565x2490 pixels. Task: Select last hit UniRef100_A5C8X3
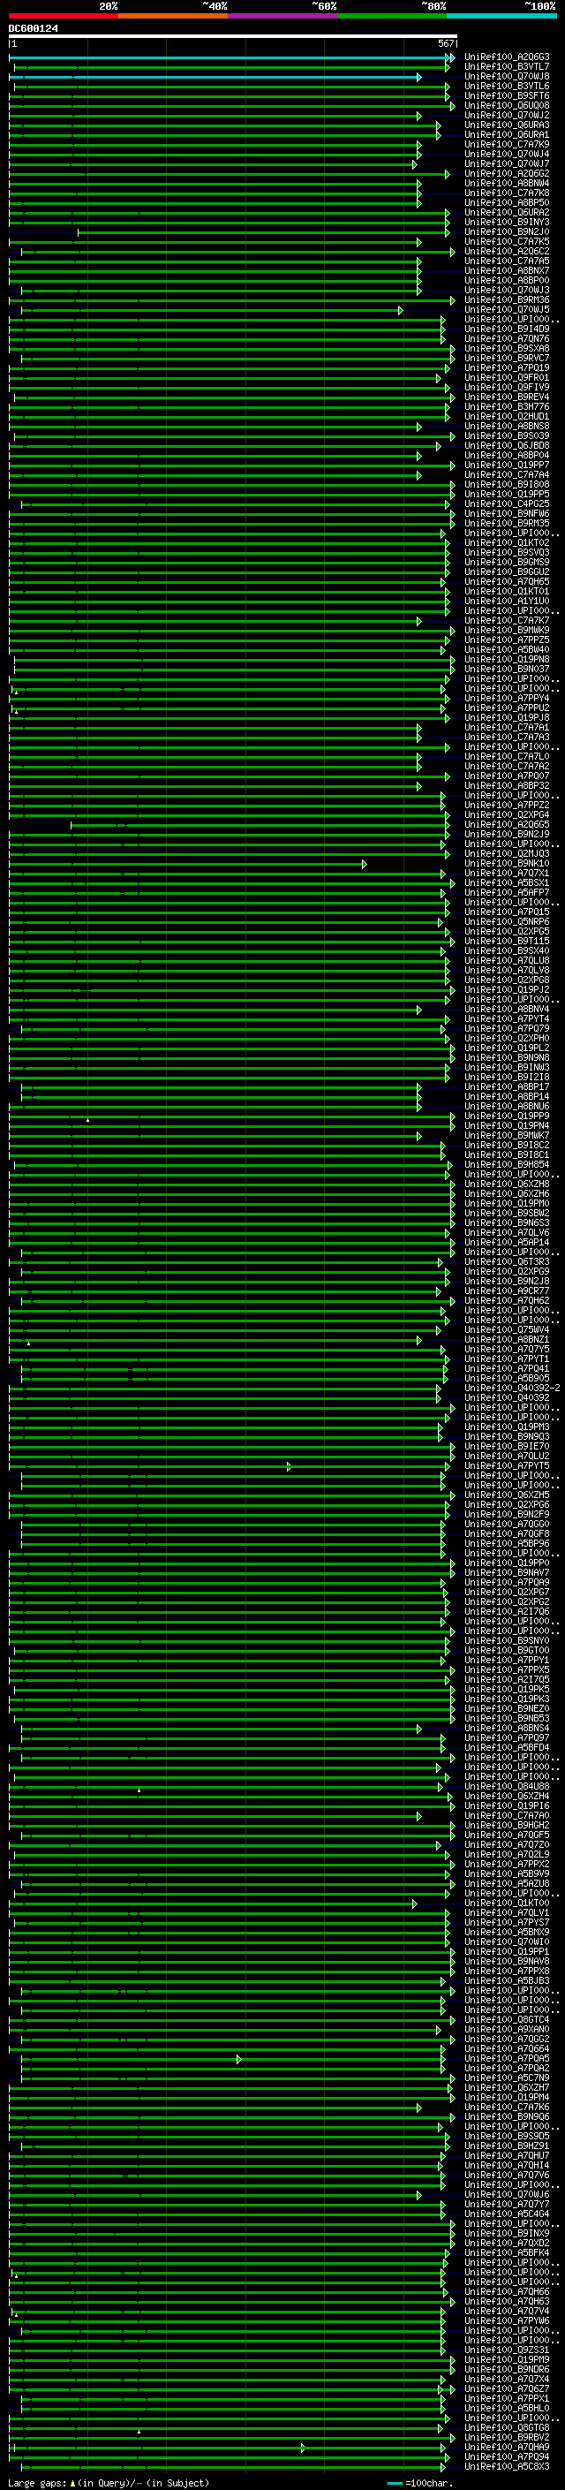coord(507,2466)
